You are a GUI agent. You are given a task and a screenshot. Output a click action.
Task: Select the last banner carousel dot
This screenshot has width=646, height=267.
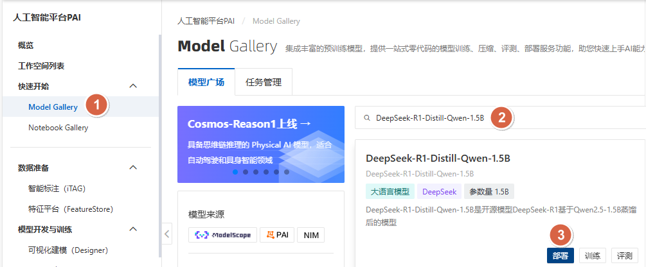pos(287,172)
